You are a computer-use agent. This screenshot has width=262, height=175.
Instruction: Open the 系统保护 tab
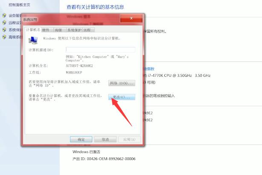pyautogui.click(x=74, y=30)
